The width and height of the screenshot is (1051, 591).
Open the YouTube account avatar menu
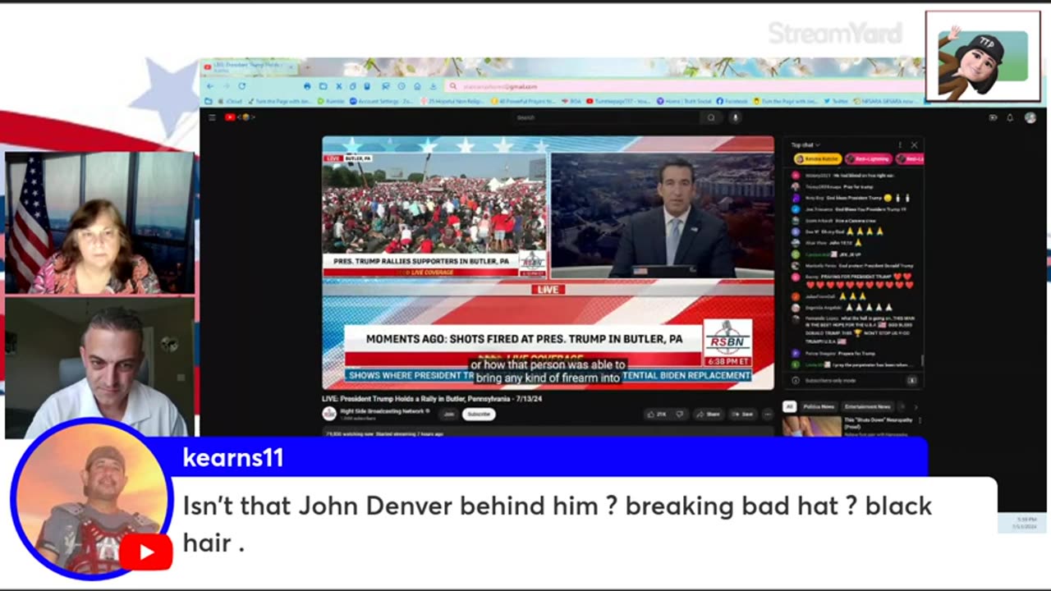click(x=1030, y=117)
